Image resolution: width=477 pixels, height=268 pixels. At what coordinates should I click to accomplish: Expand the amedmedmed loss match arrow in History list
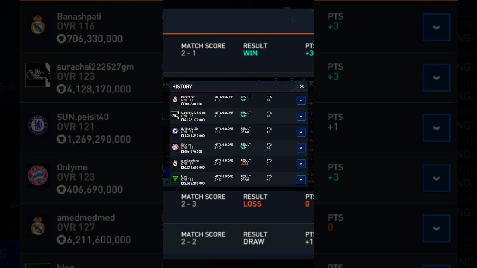(301, 164)
